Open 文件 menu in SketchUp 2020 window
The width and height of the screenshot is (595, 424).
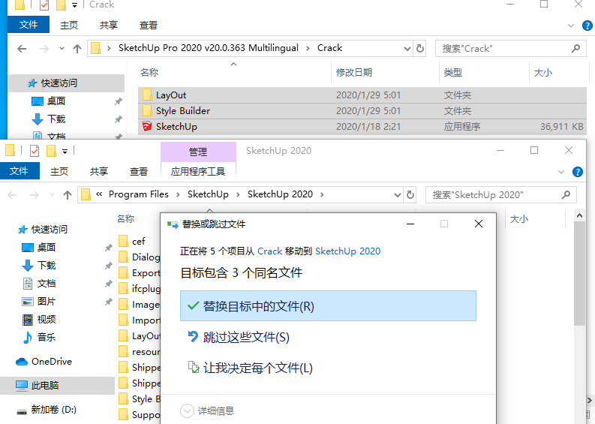click(19, 171)
